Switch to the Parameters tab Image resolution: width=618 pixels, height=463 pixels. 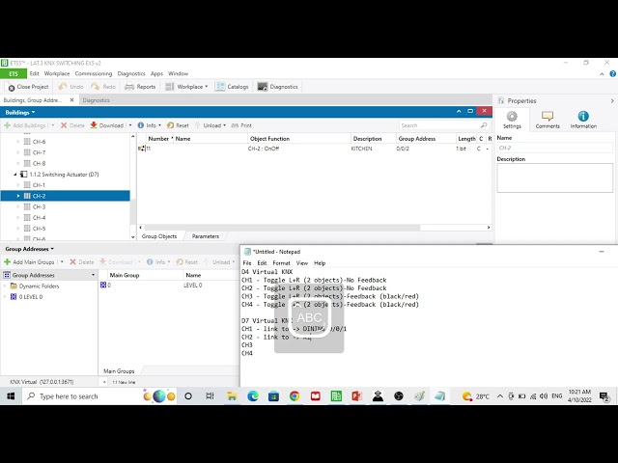pos(205,236)
